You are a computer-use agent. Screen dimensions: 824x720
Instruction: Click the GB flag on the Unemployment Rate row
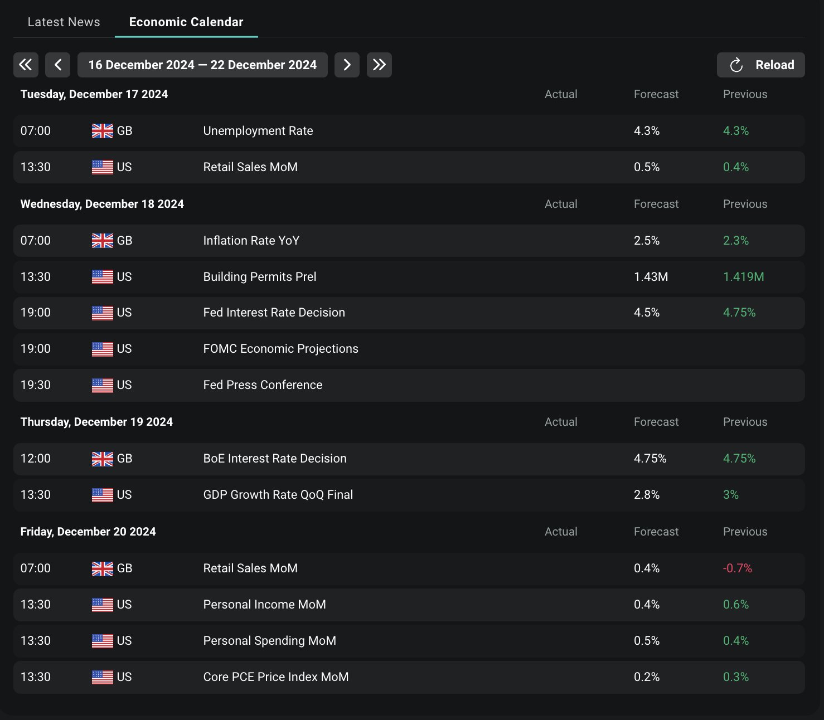(x=103, y=131)
